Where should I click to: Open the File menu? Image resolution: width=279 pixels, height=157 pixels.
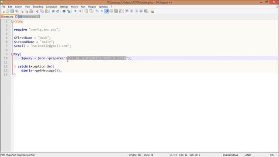tap(3, 7)
